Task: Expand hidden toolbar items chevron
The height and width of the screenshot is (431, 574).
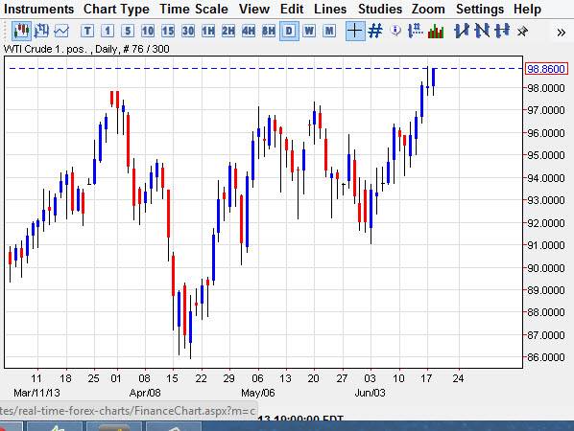Action: (x=561, y=33)
